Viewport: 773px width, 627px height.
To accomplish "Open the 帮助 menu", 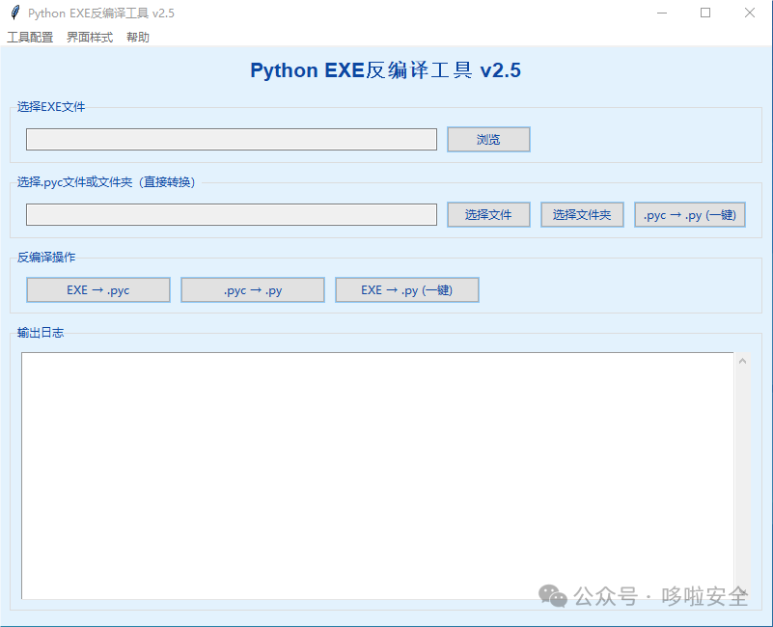I will (x=138, y=38).
